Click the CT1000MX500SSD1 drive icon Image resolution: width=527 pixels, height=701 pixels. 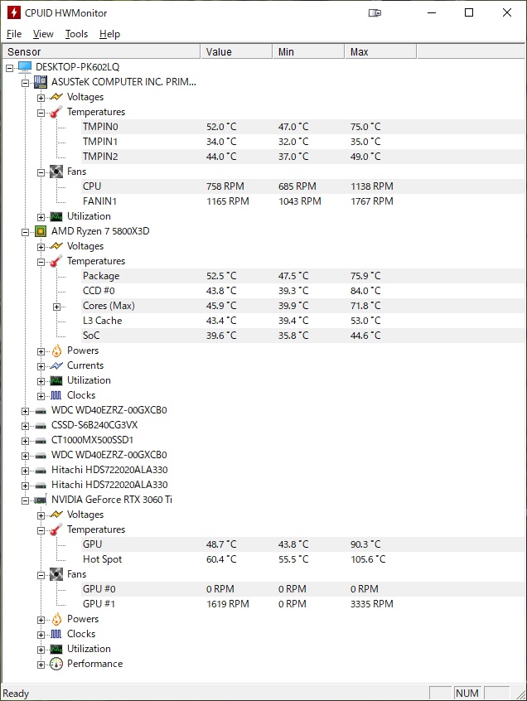pyautogui.click(x=41, y=440)
